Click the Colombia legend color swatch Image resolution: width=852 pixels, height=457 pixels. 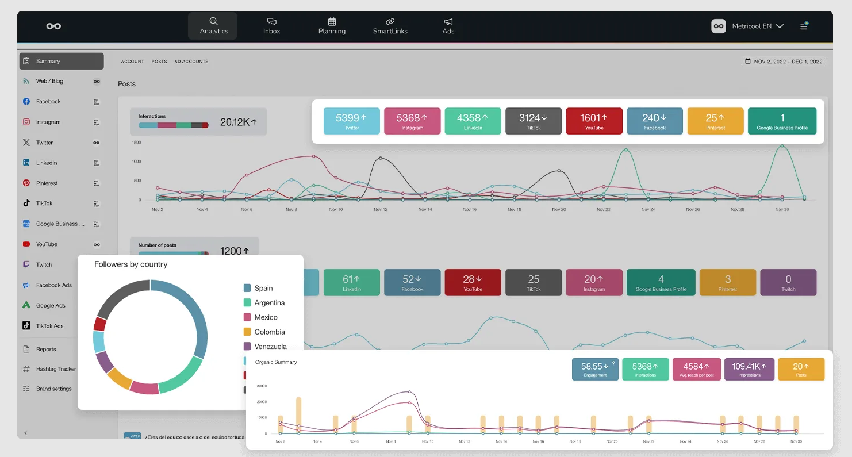pos(247,332)
